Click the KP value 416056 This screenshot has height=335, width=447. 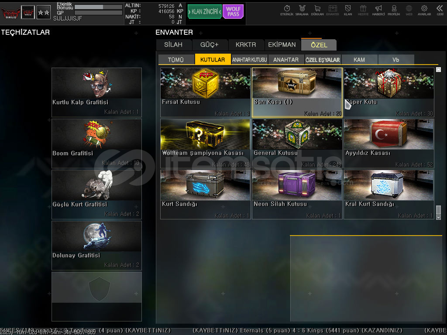(166, 11)
